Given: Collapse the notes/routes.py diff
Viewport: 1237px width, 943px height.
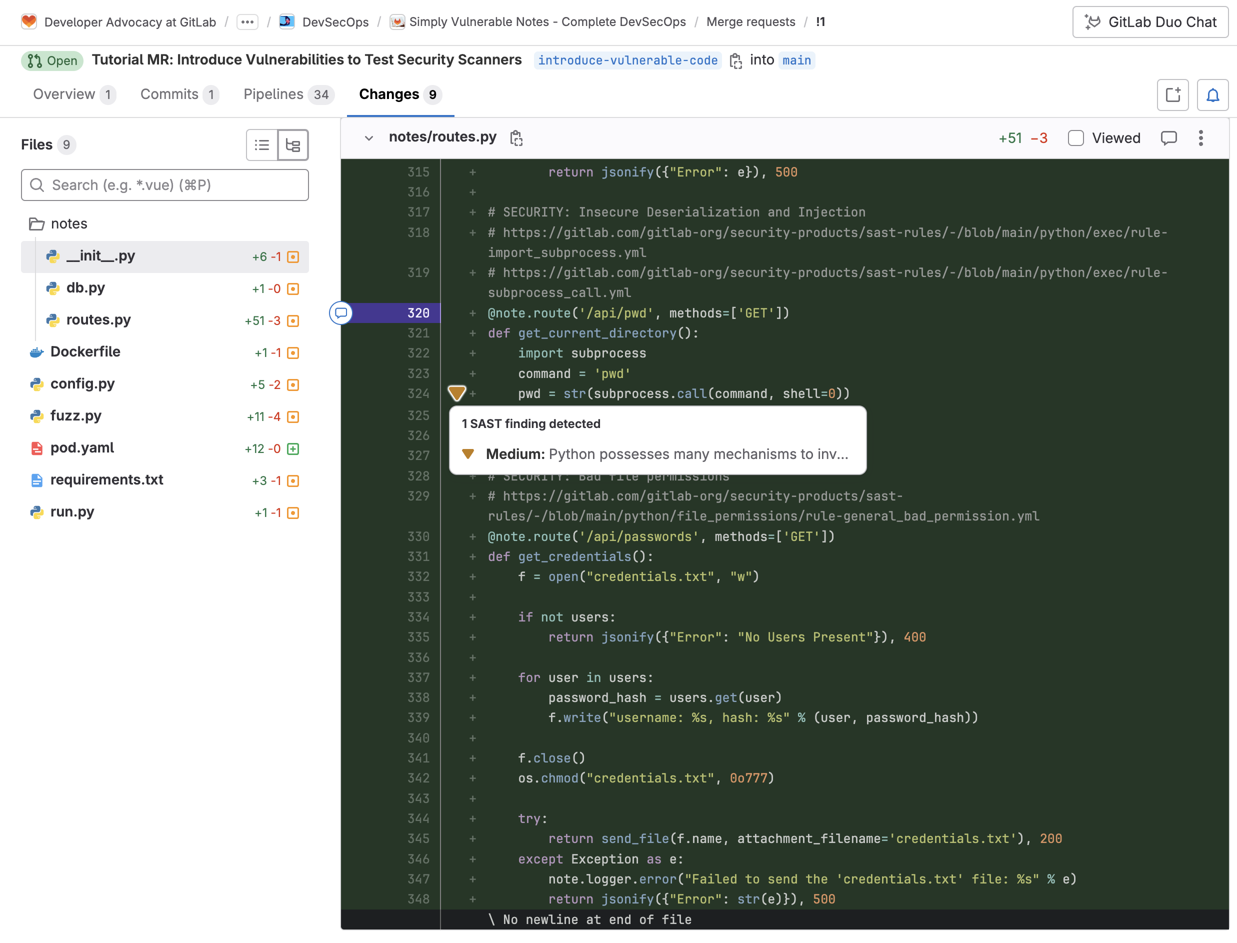Looking at the screenshot, I should click(368, 138).
